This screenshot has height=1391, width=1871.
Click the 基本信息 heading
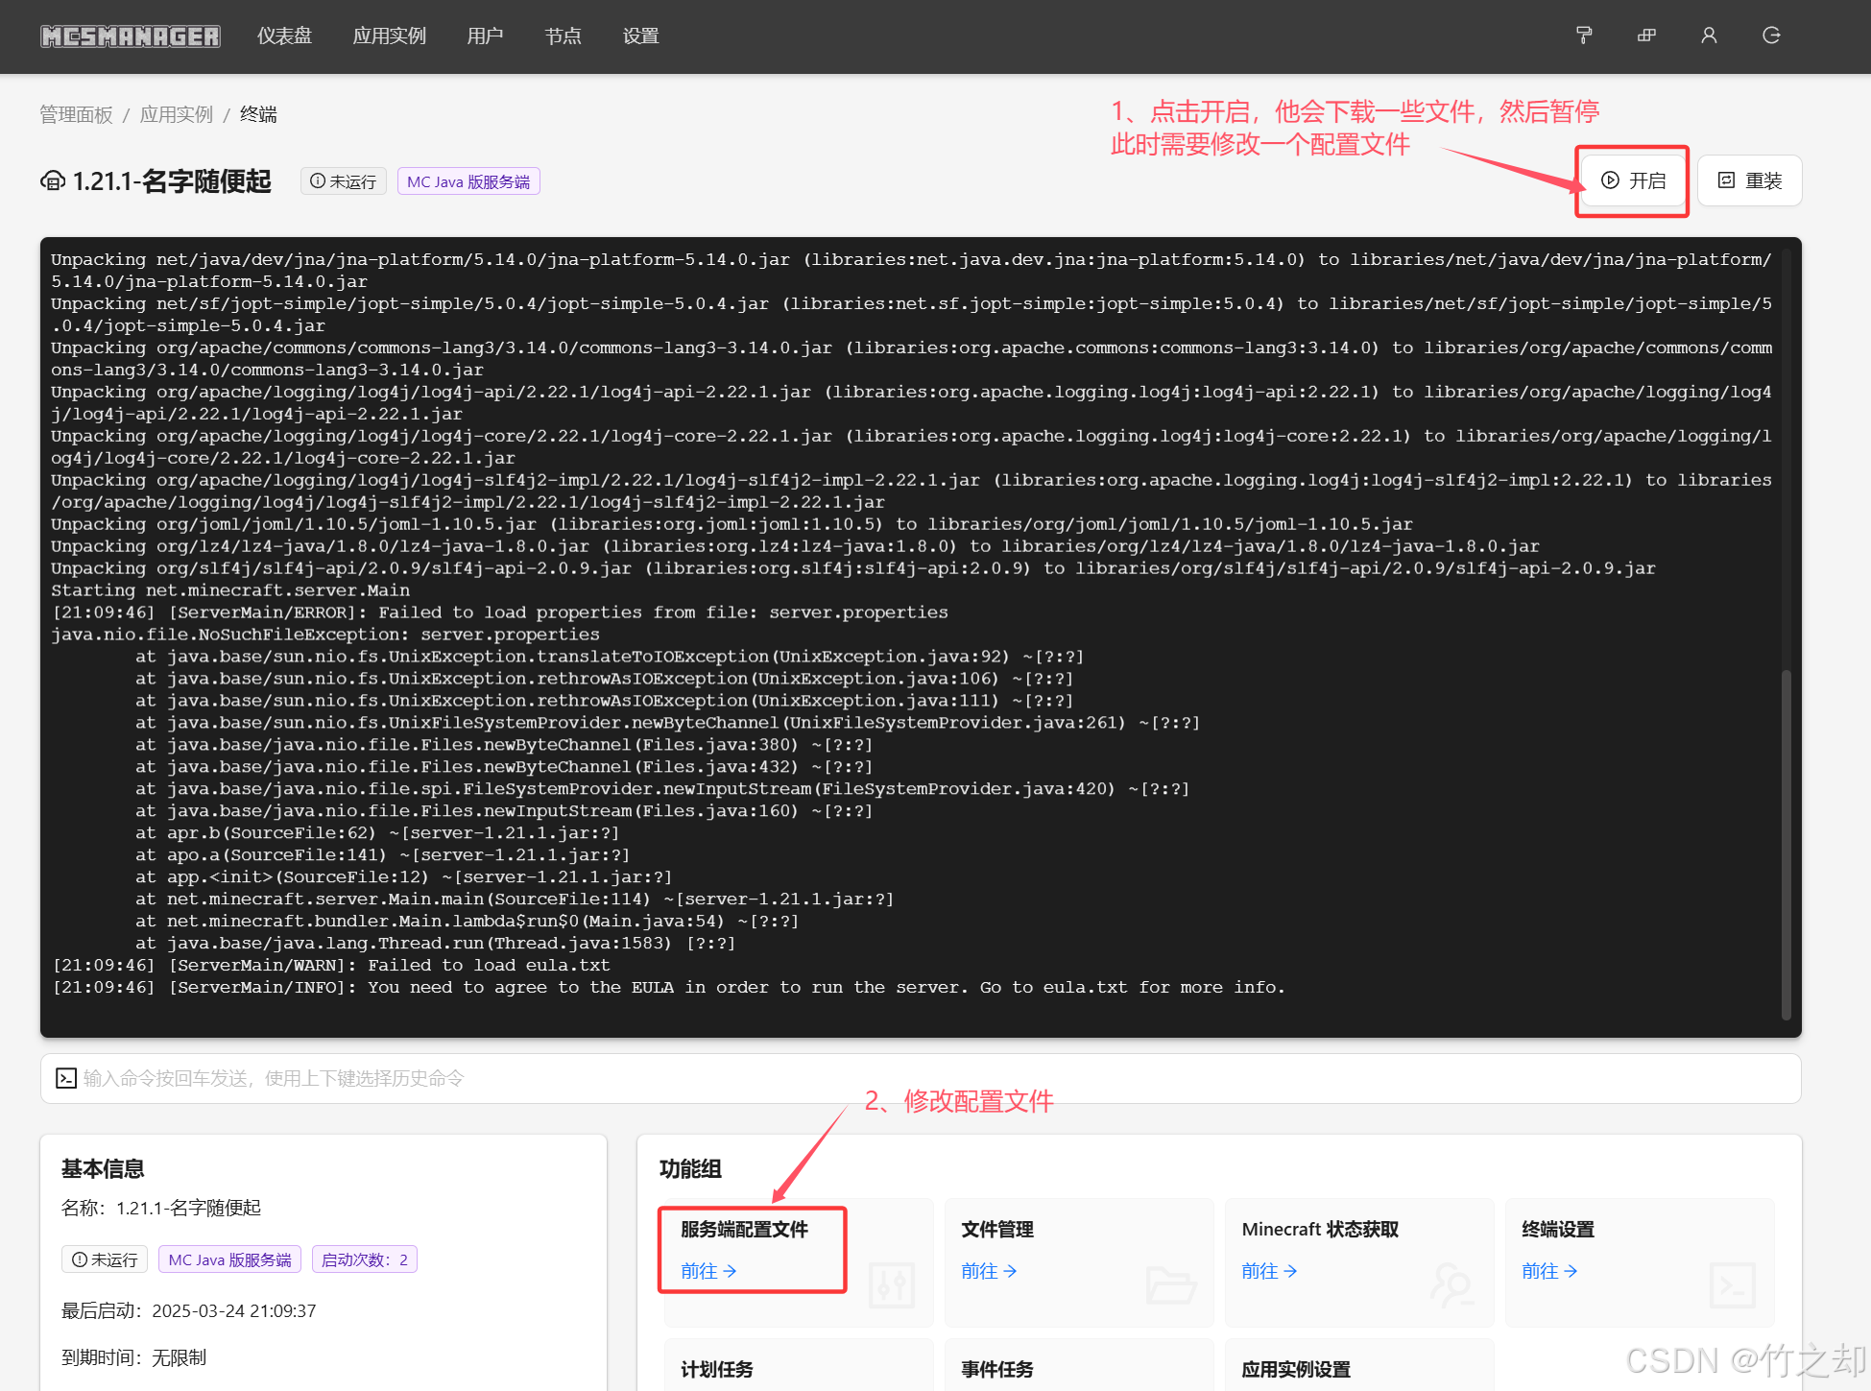pyautogui.click(x=103, y=1168)
